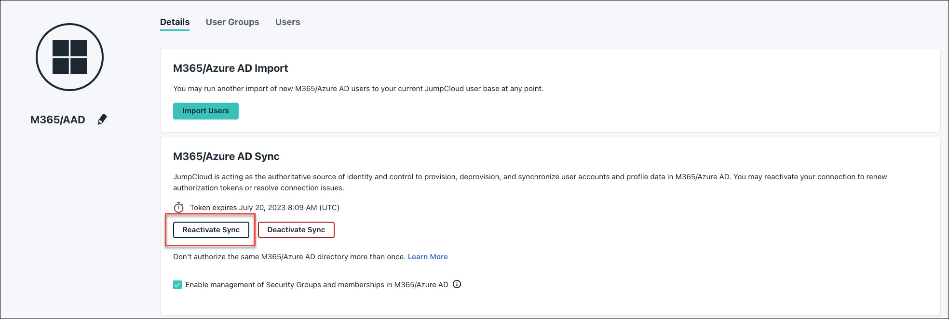Click the Enable management of Security Groups label

click(x=316, y=285)
